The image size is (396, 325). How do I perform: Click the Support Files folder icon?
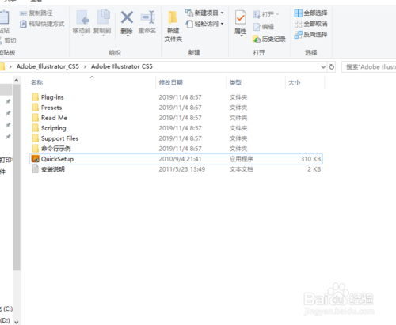(x=36, y=138)
